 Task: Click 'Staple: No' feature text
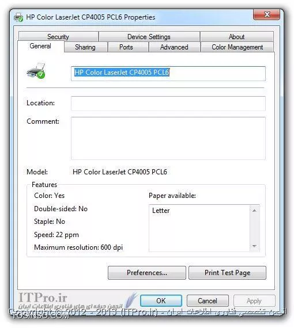pyautogui.click(x=50, y=222)
